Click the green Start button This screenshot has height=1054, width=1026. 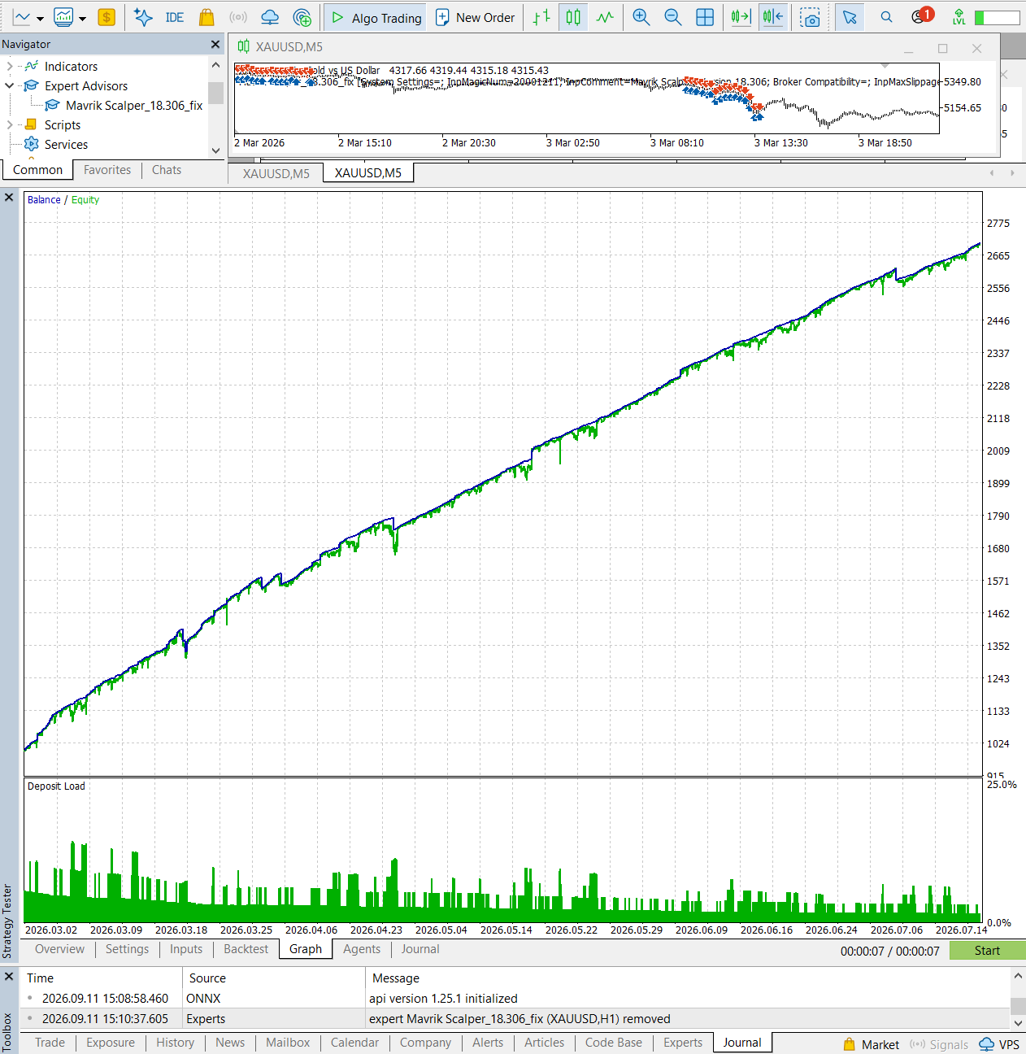[x=988, y=951]
